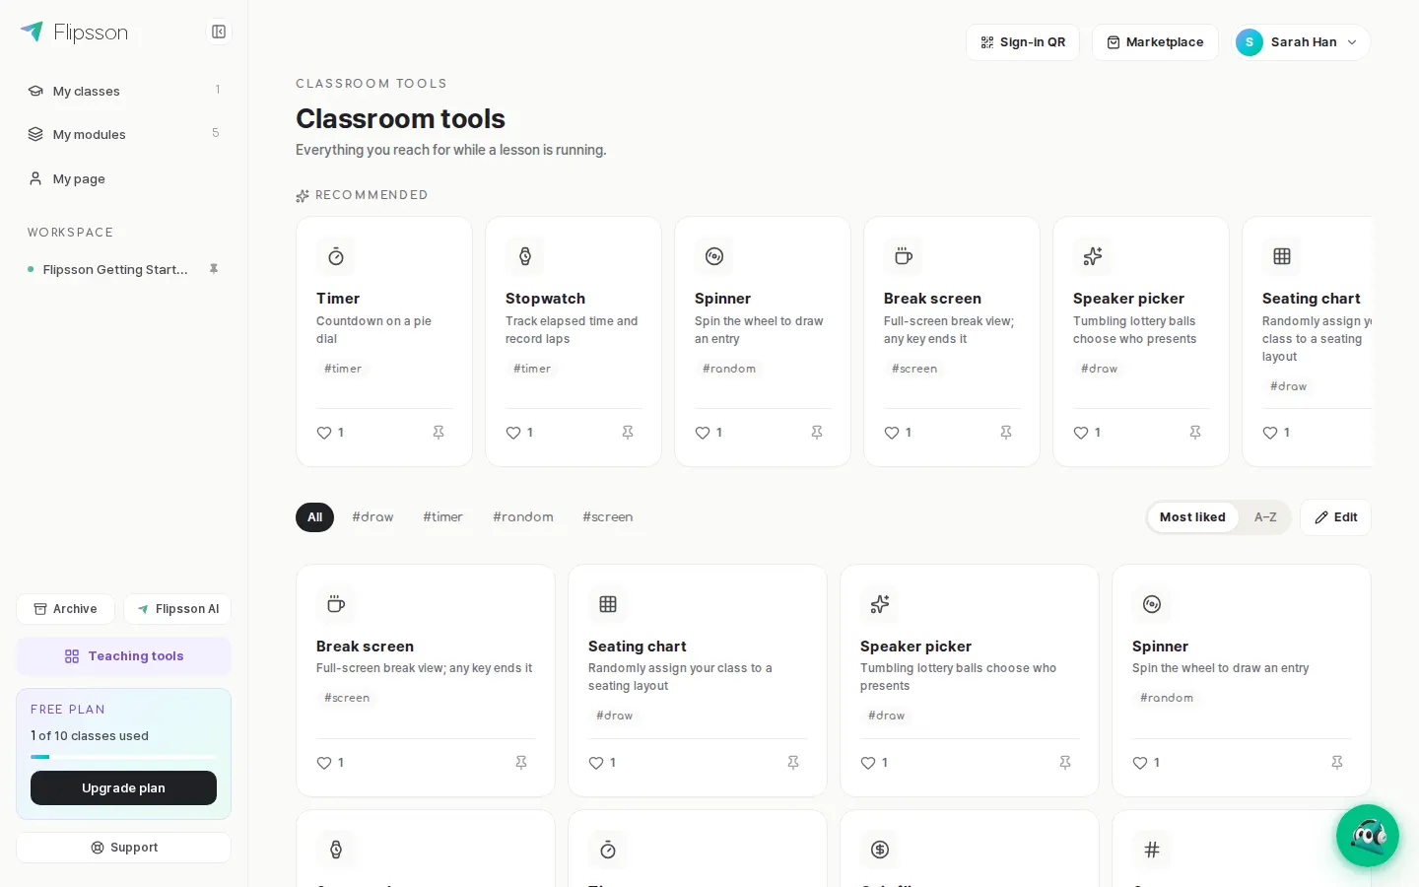Open Teaching tools in sidebar
1419x887 pixels.
[124, 656]
